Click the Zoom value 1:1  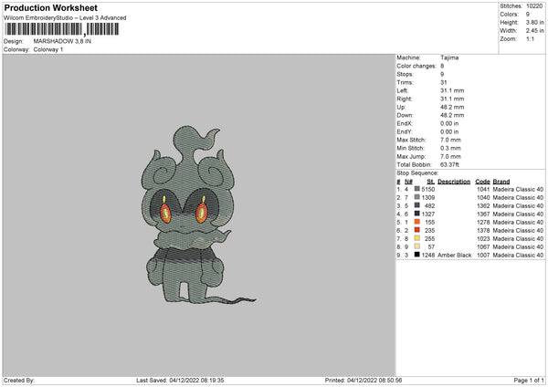pos(530,38)
